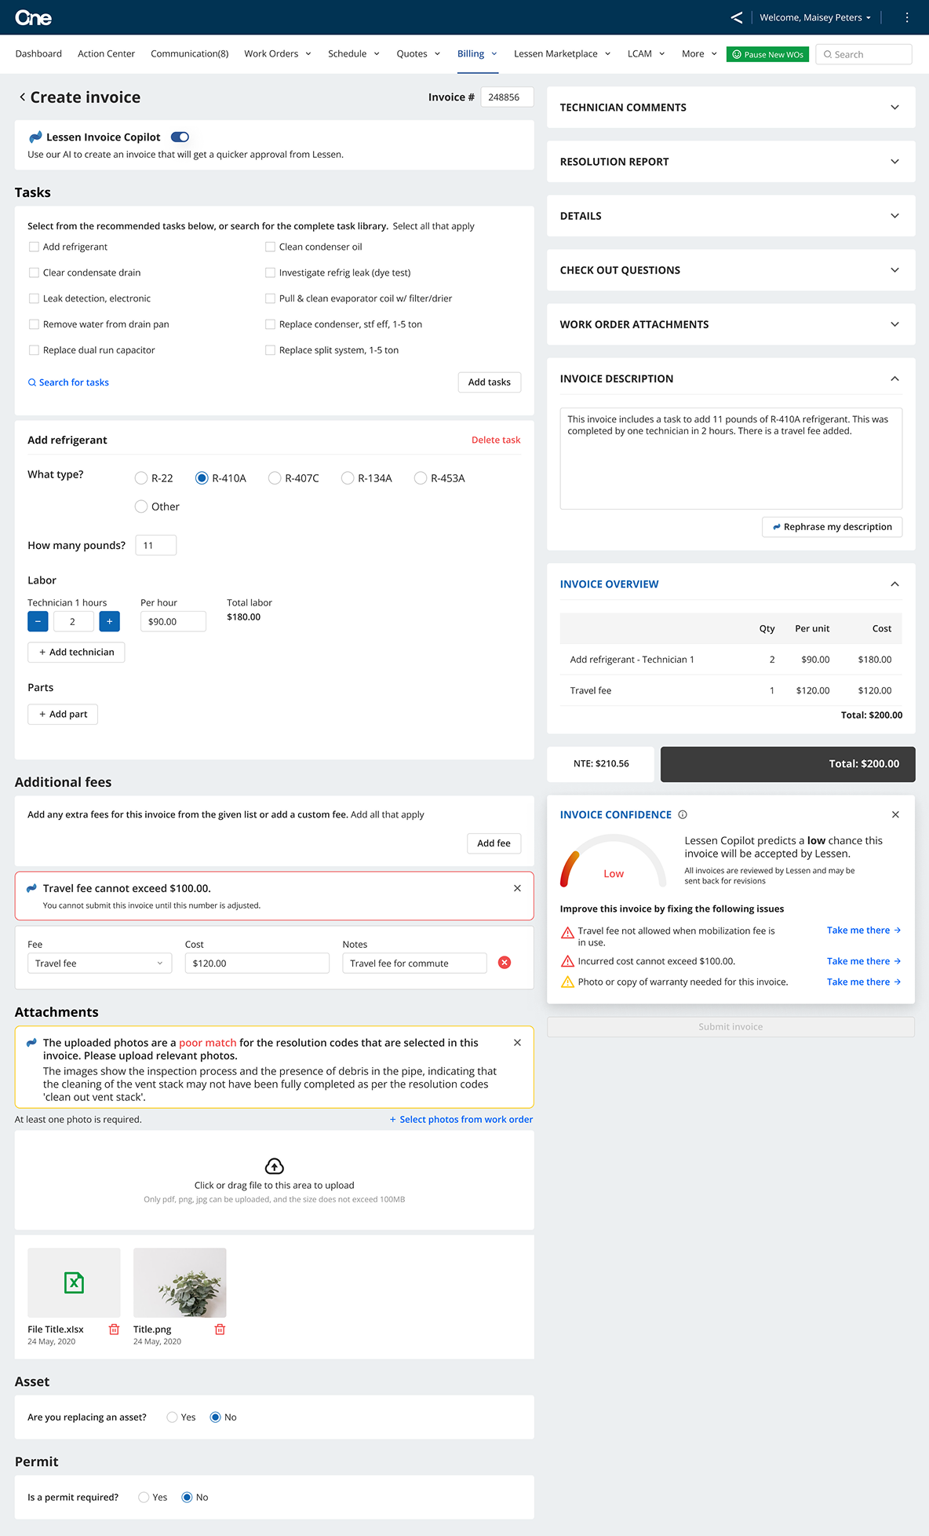This screenshot has height=1536, width=929.
Task: Click the One logo in header
Action: 33,17
